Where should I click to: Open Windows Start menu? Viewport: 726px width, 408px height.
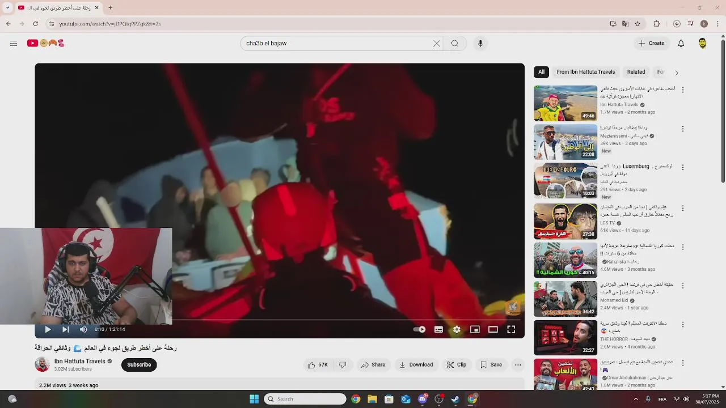tap(254, 399)
